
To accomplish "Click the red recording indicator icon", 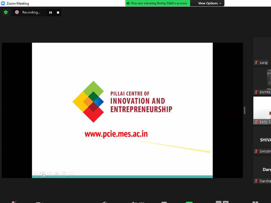I will pyautogui.click(x=17, y=12).
